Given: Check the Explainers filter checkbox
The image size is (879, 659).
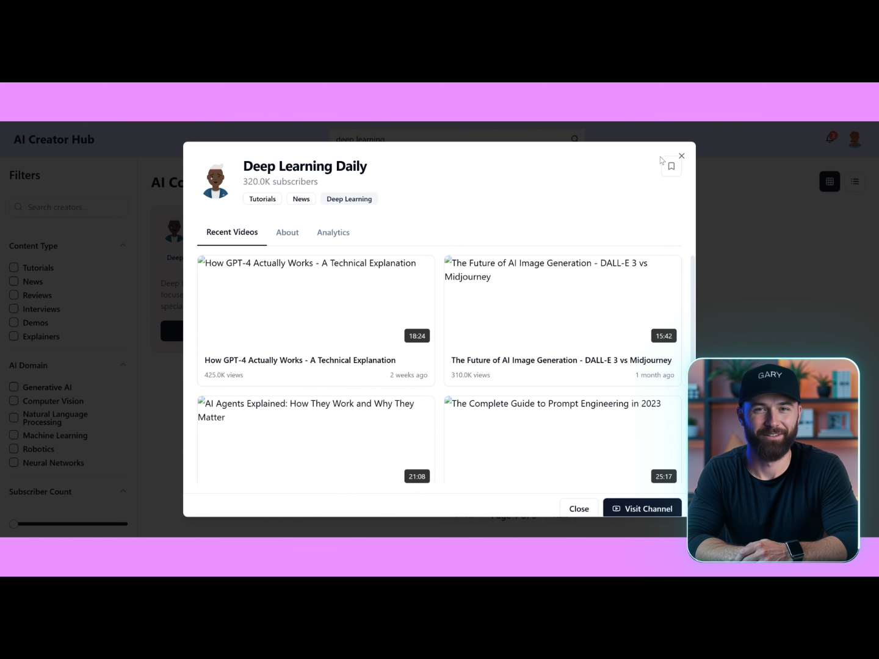Looking at the screenshot, I should (x=13, y=336).
